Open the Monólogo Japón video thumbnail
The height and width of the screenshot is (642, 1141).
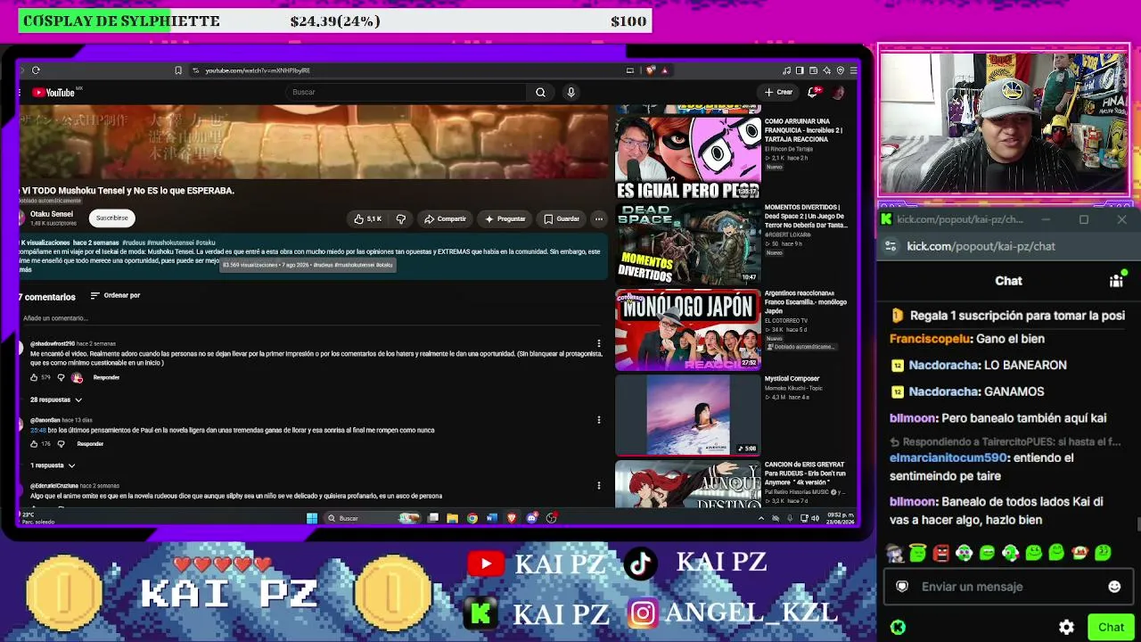pyautogui.click(x=687, y=328)
